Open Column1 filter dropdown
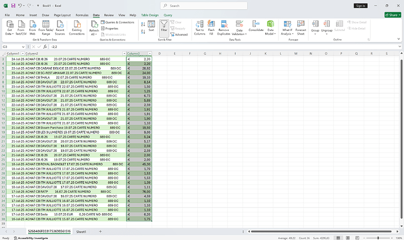Viewport: 404px width, 240px height. [x=23, y=54]
